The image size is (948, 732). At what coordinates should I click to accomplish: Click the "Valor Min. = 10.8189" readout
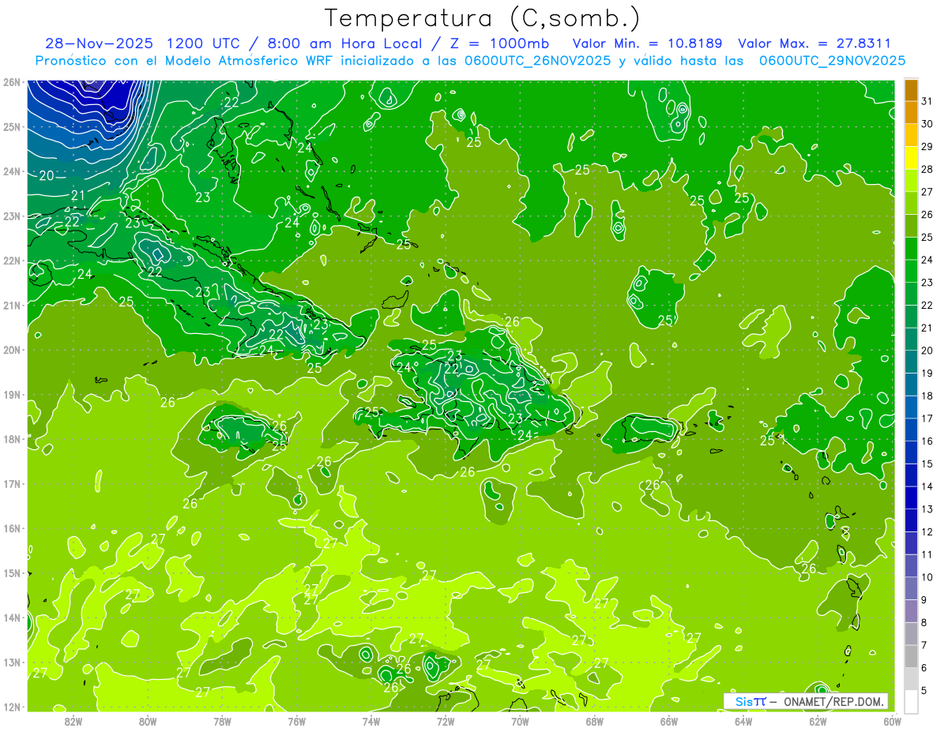649,43
